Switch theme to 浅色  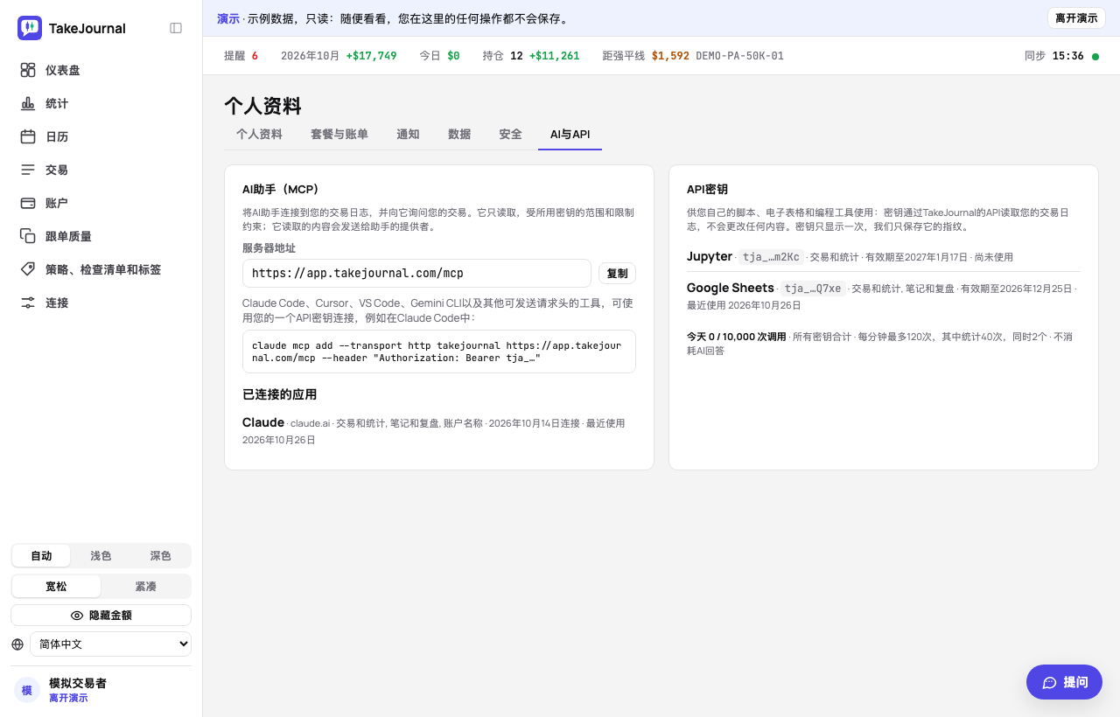101,556
